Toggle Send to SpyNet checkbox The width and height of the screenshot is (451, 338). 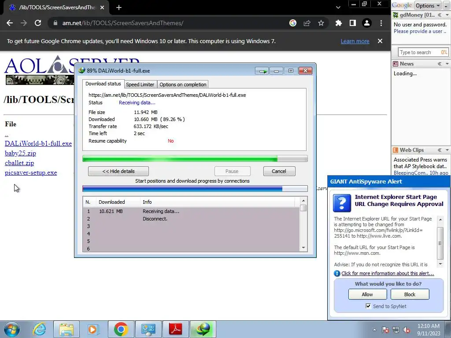(x=368, y=306)
